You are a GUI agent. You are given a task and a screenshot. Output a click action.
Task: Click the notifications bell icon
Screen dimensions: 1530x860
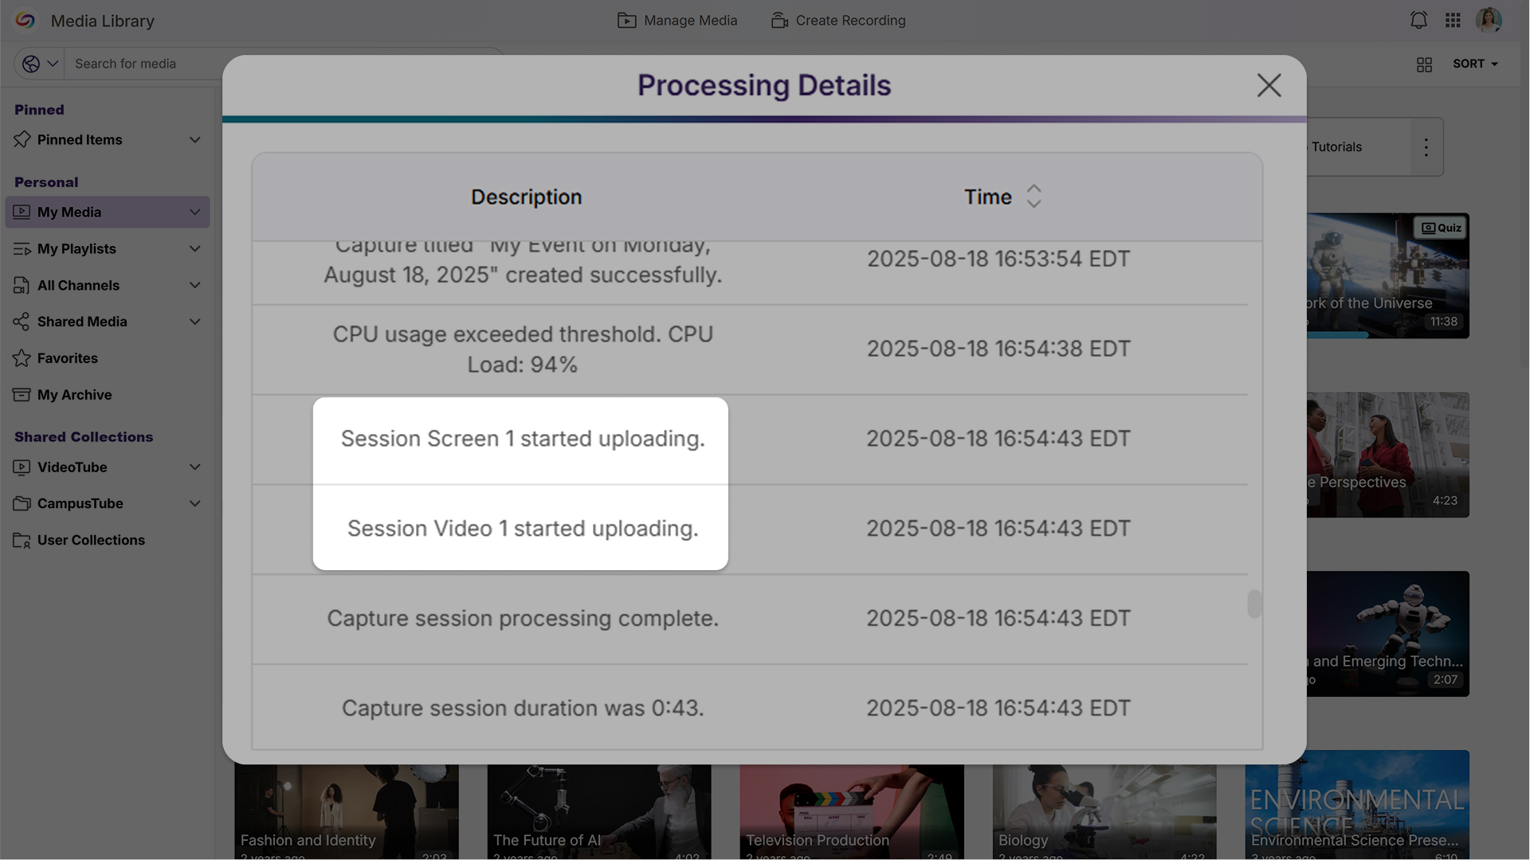1418,21
